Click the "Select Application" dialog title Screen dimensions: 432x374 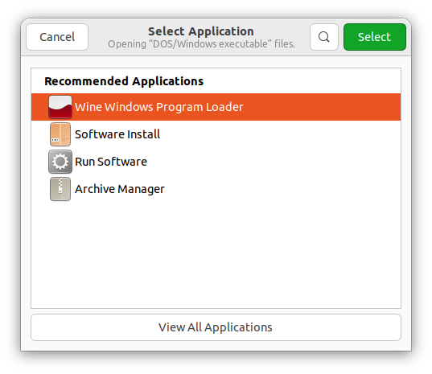201,31
